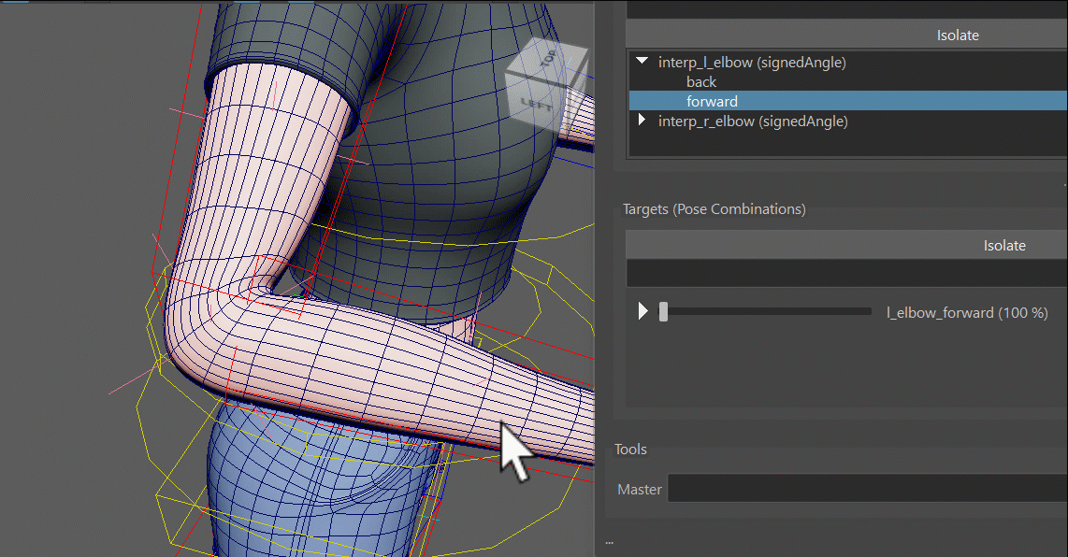Click the Master input field
Screen dimensions: 1068x557
point(867,489)
